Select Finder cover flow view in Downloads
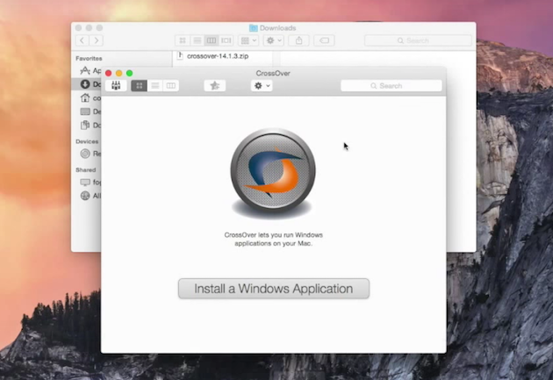Screen dimensions: 553x380 226,40
